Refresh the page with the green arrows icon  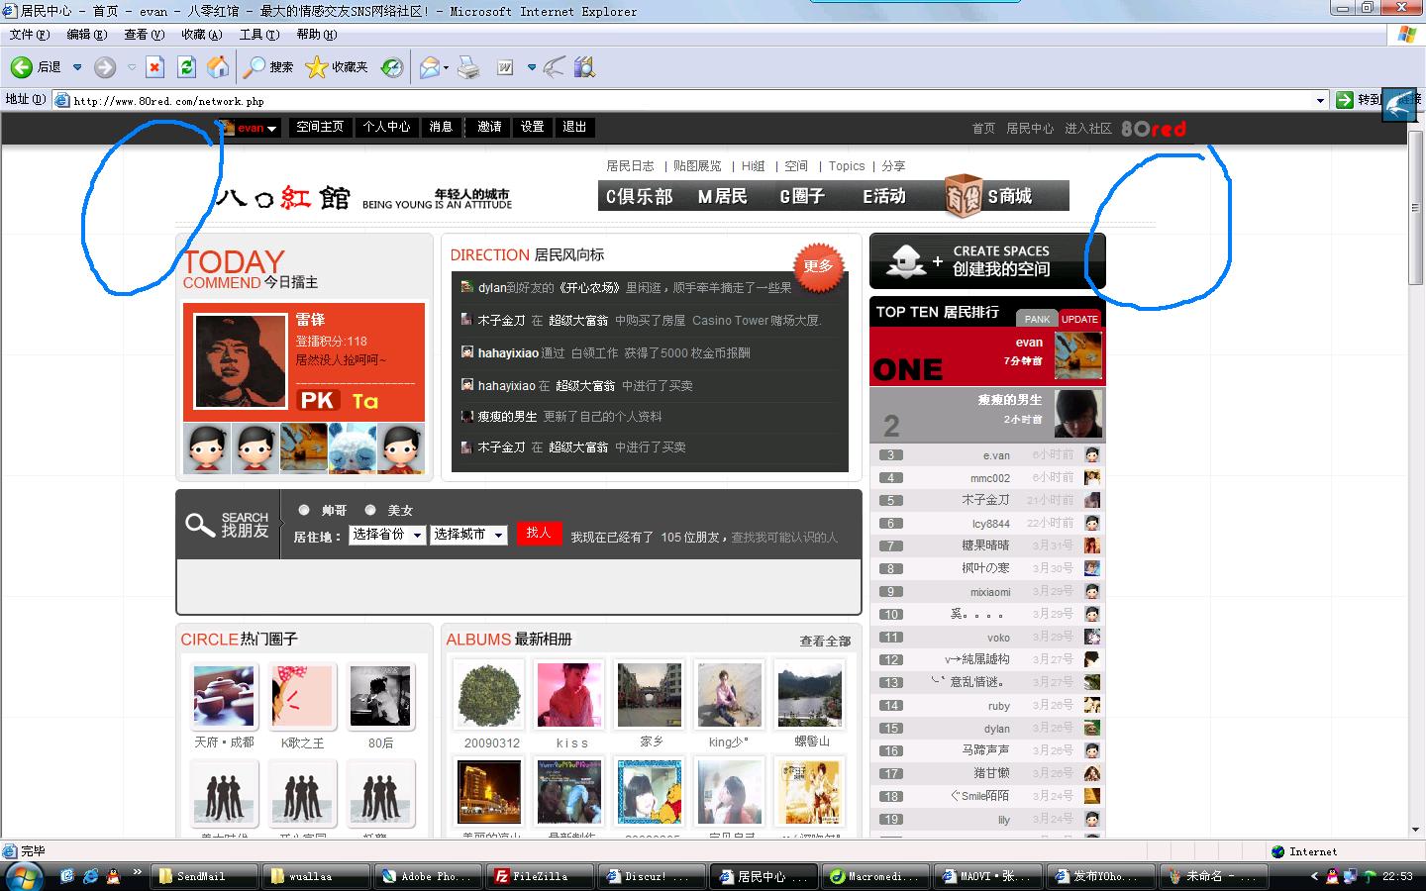[186, 67]
